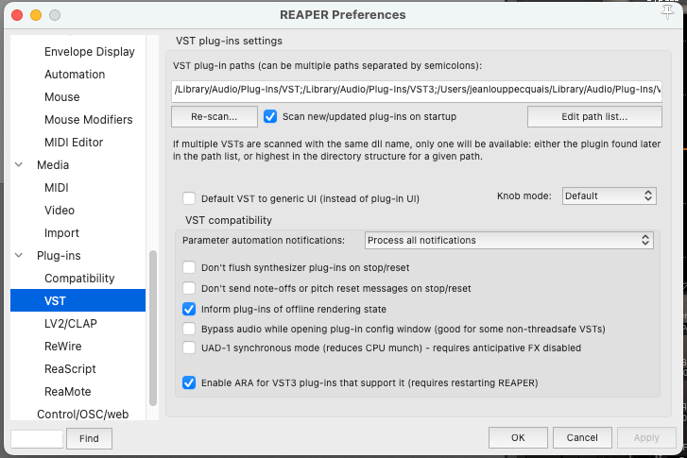Click the VST plug-in paths text field
687x458 pixels.
416,90
